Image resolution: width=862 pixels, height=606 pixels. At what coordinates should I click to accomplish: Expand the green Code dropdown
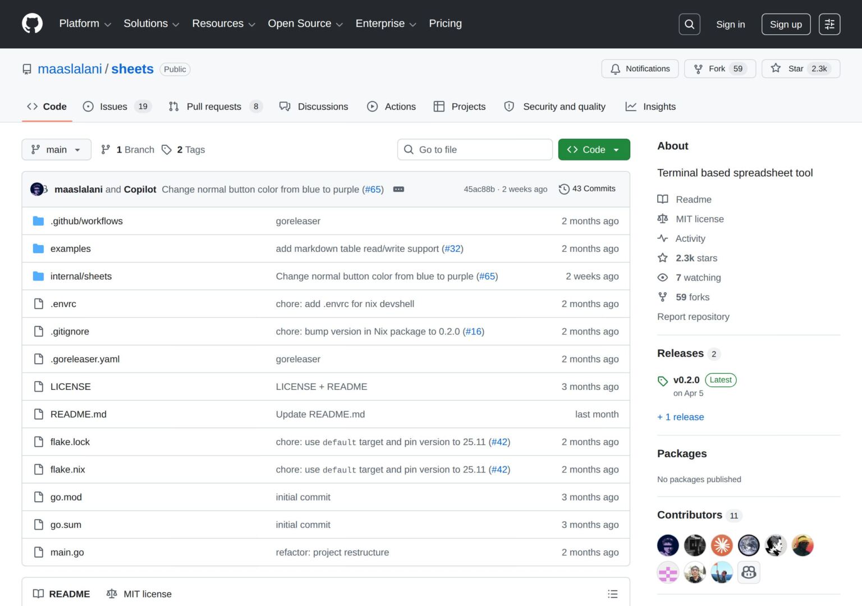[x=594, y=149]
